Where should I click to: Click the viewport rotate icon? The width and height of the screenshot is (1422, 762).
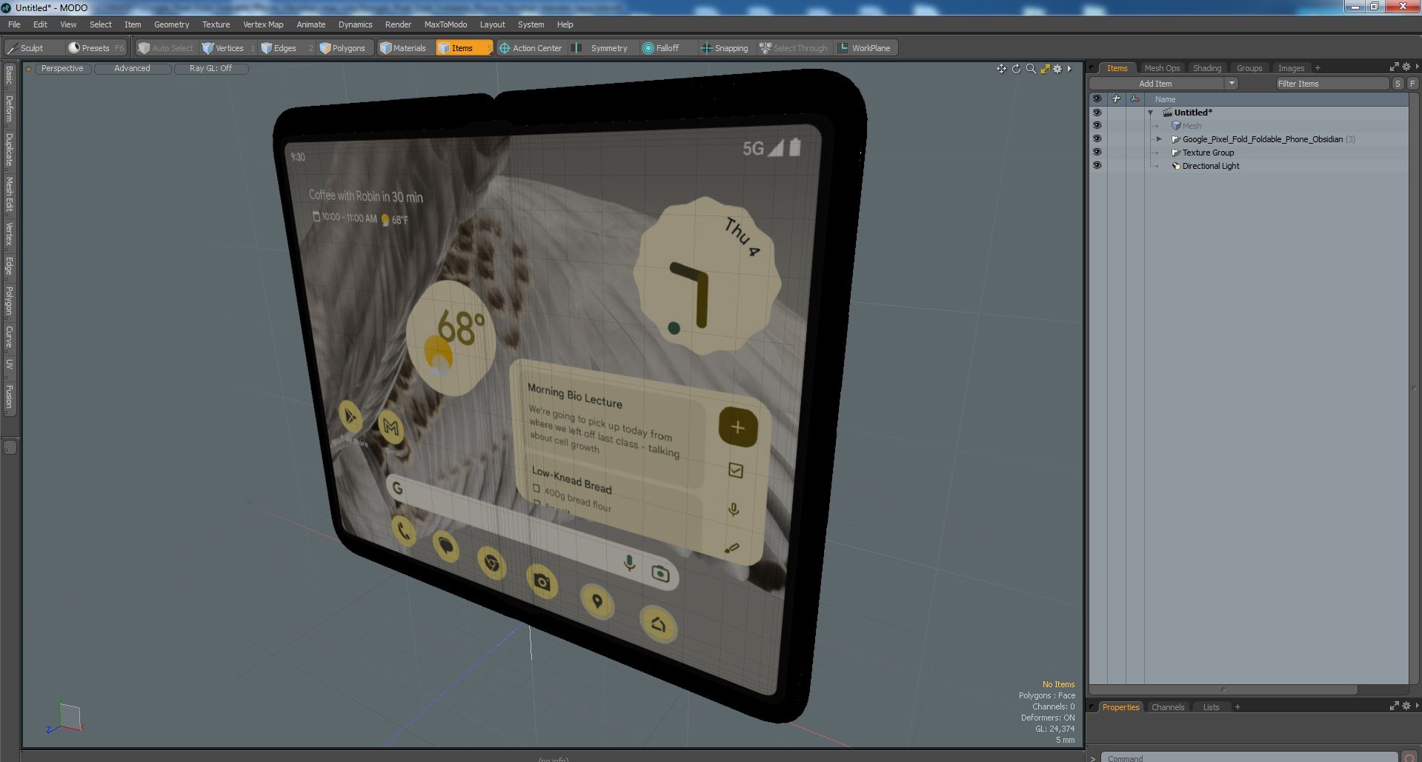(1016, 69)
